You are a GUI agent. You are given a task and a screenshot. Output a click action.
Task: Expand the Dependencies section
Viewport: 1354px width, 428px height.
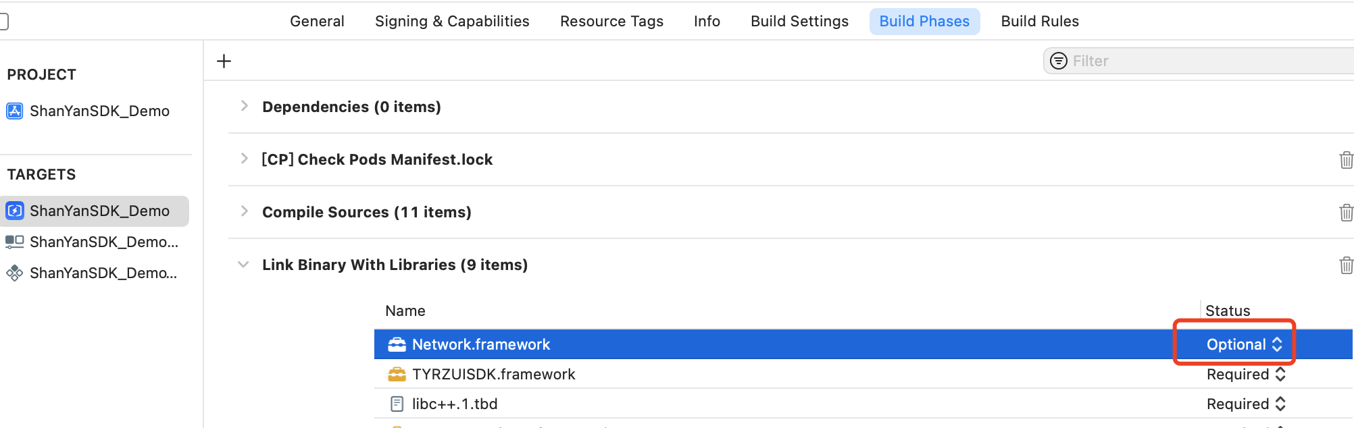[244, 106]
